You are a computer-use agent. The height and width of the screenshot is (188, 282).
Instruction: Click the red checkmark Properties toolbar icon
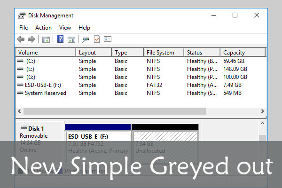click(x=97, y=39)
